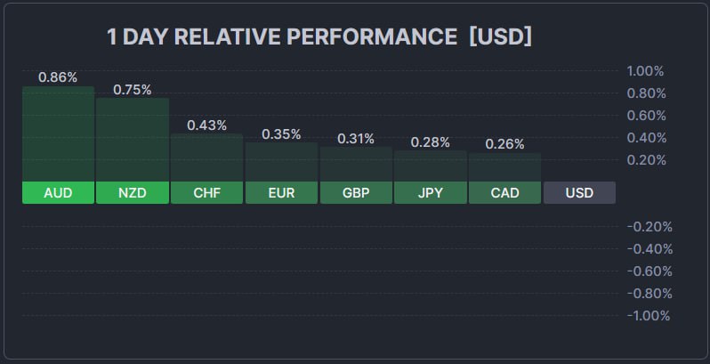Click the 0.31% value above GBP bar
The image size is (710, 364).
[356, 139]
